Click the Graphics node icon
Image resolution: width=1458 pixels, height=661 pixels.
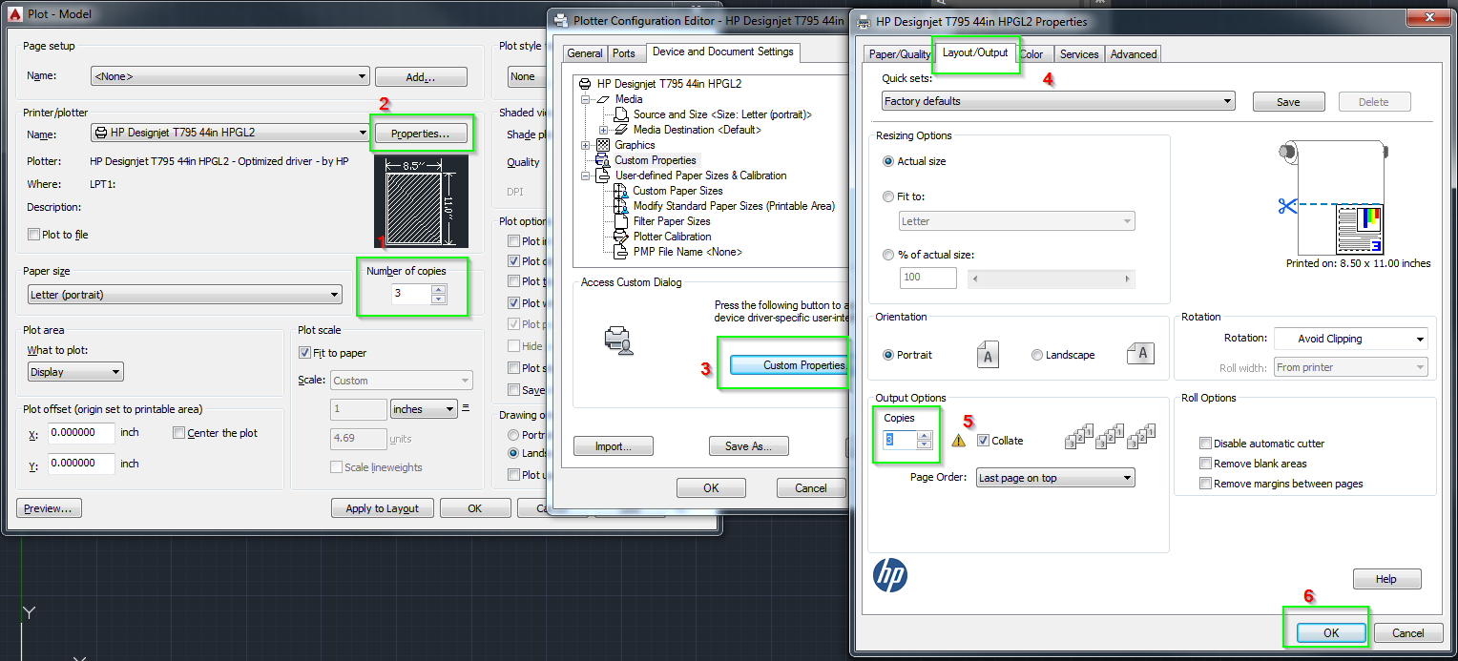[x=602, y=145]
